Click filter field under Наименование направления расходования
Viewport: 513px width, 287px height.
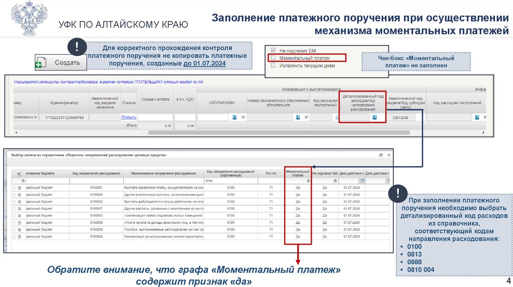[163, 181]
